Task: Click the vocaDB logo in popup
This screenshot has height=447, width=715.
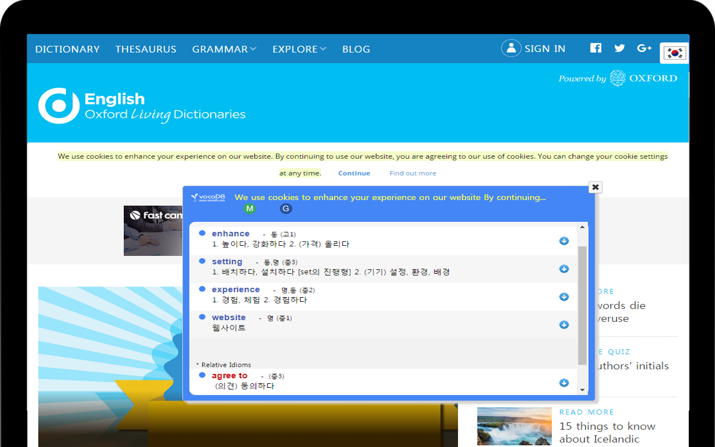Action: click(208, 197)
